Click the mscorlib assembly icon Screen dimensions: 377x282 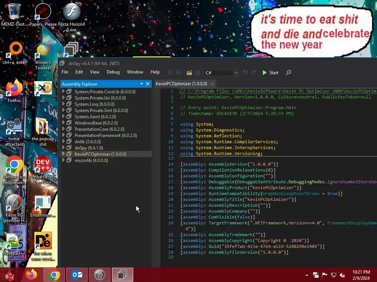(69, 160)
